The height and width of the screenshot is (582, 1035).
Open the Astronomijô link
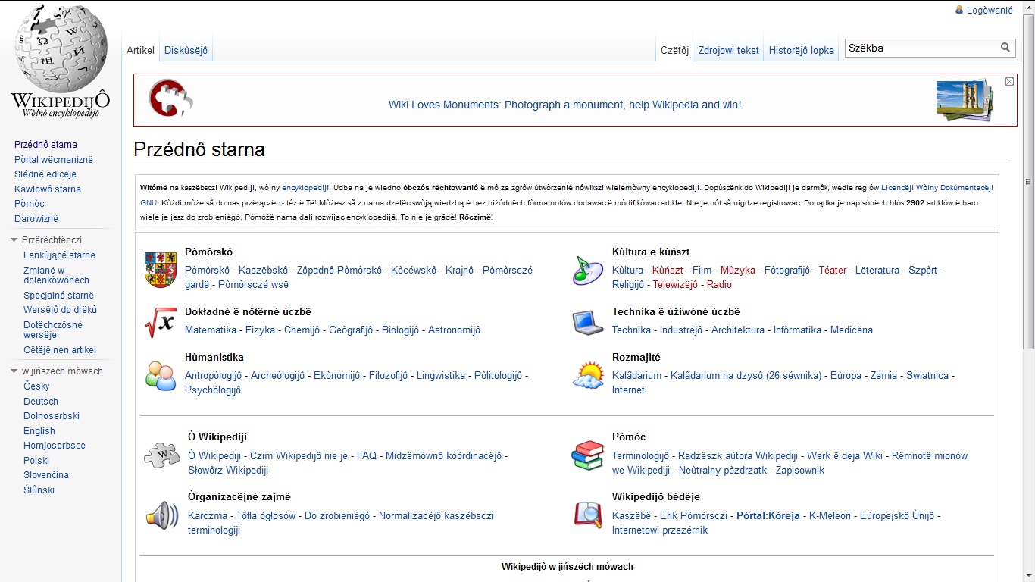click(454, 330)
